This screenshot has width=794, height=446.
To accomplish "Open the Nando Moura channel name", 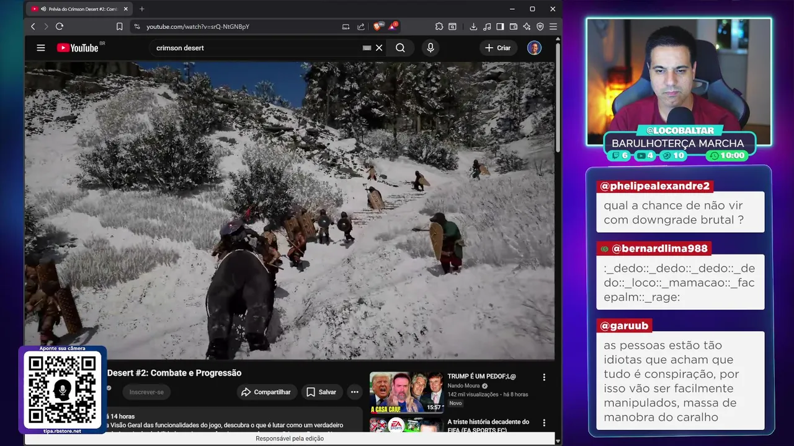I will coord(464,385).
